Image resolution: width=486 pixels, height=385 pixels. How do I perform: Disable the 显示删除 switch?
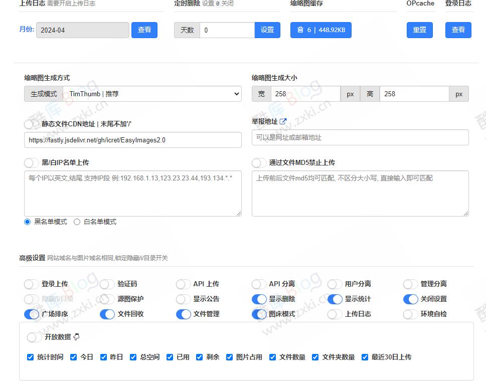(259, 299)
